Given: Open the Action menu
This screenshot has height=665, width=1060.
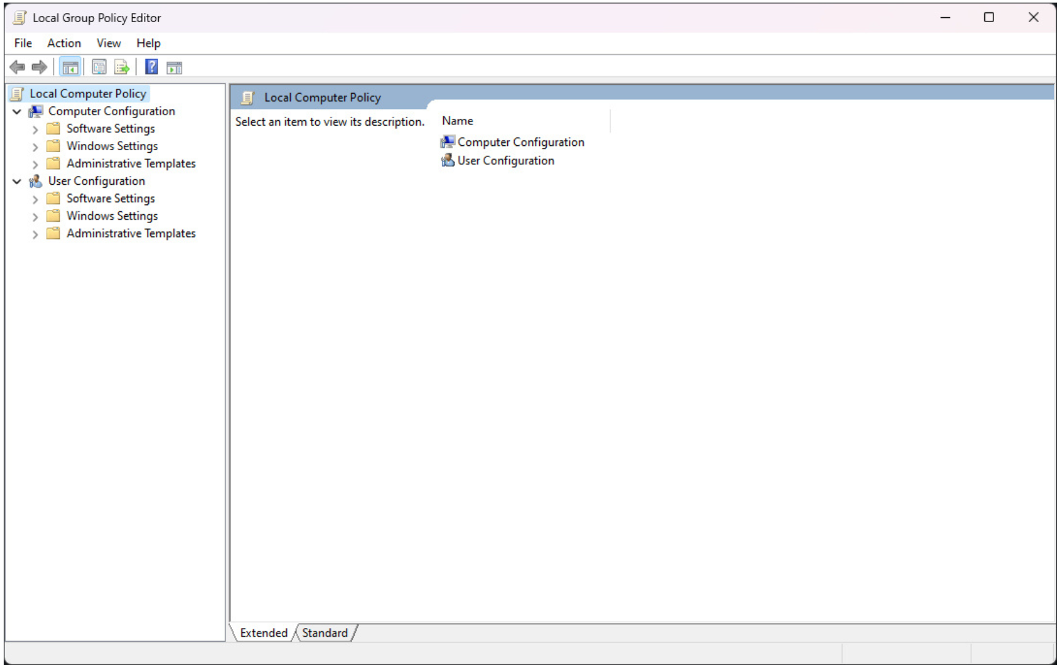Looking at the screenshot, I should (63, 42).
